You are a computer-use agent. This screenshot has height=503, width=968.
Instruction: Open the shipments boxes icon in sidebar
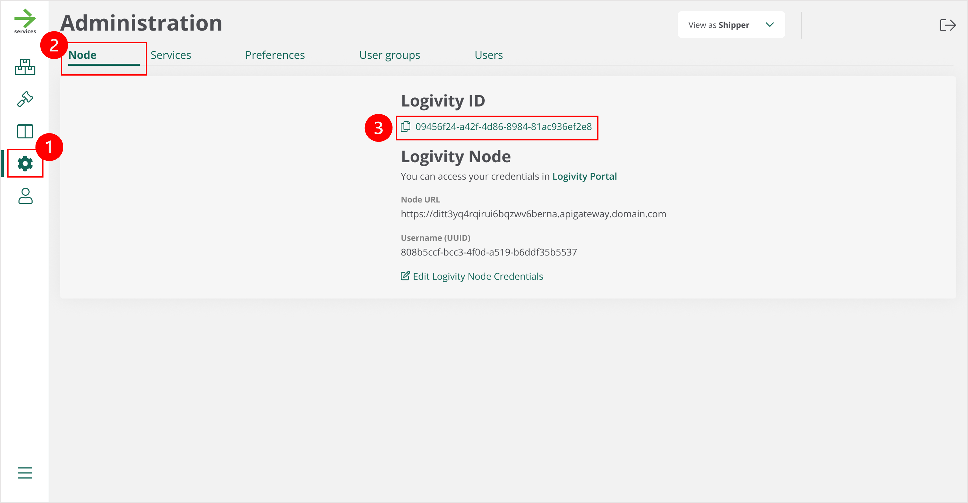pyautogui.click(x=25, y=67)
